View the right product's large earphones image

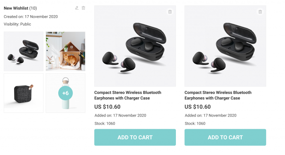[x=225, y=46]
